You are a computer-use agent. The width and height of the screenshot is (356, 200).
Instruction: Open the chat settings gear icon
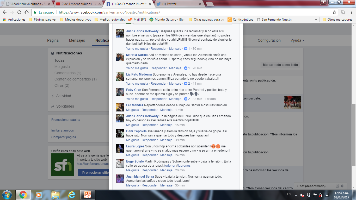(342, 186)
